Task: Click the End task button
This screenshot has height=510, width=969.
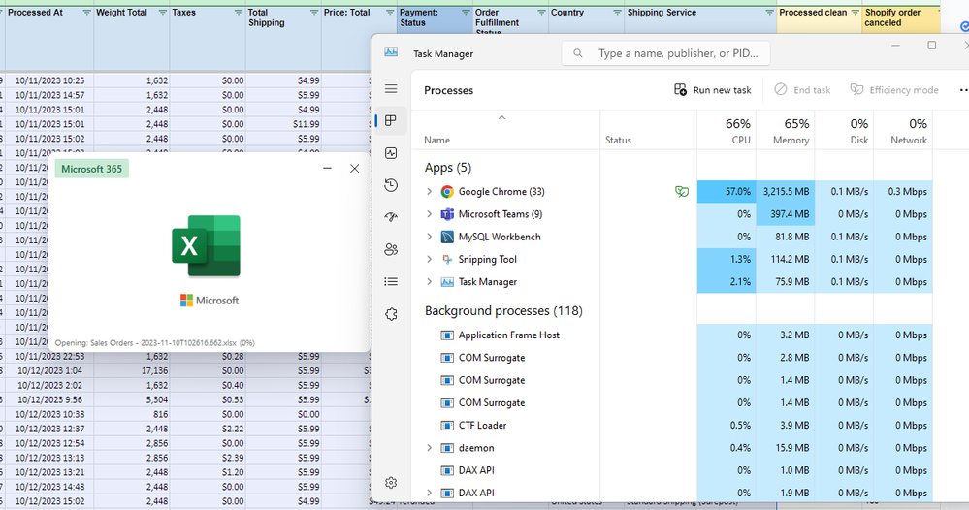Action: click(802, 90)
